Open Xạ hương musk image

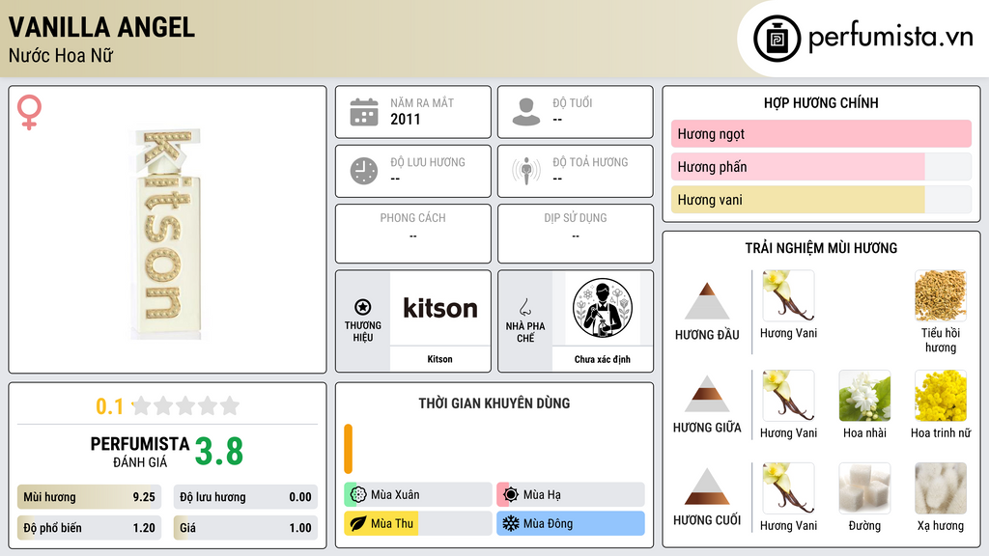tap(941, 487)
